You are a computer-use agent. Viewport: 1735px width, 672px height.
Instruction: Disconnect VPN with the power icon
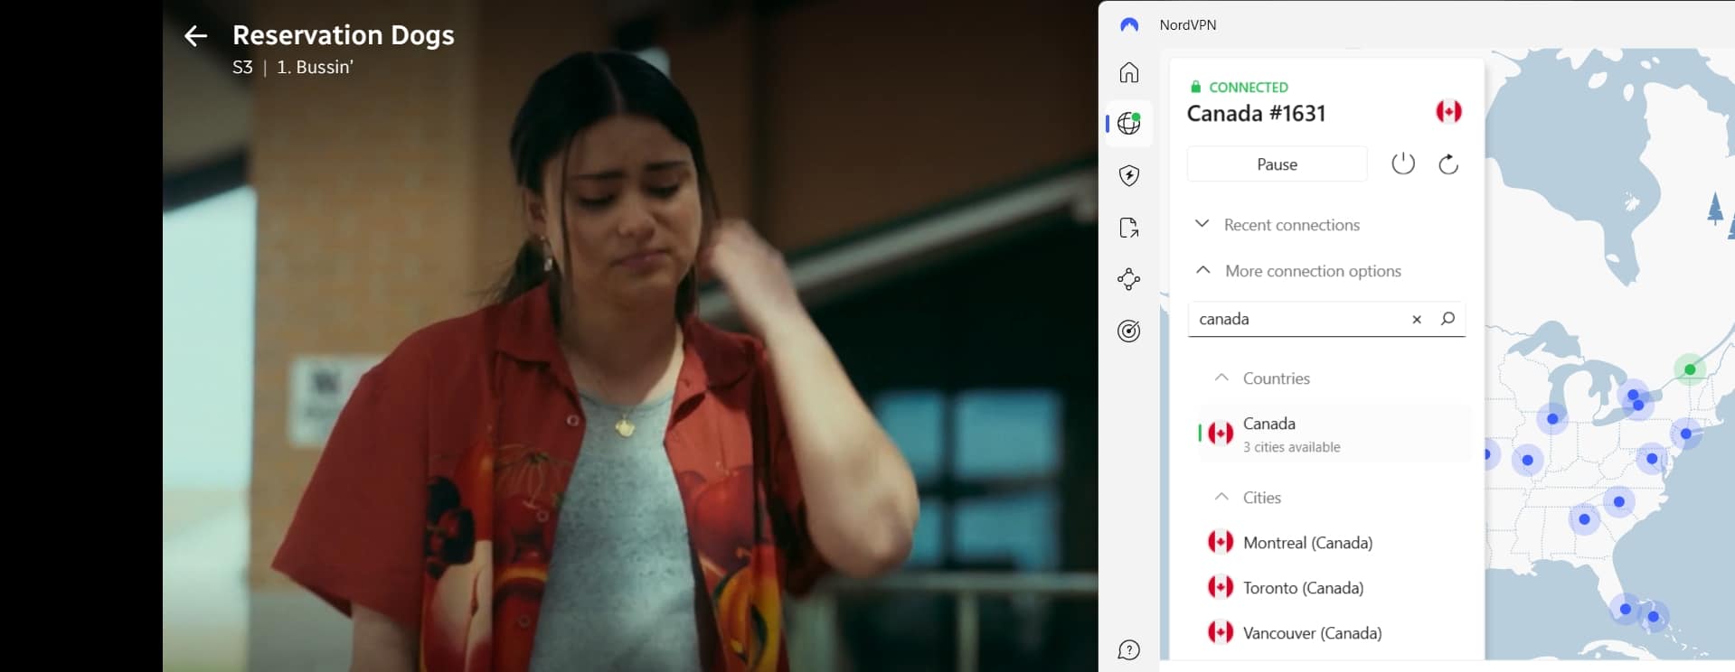(1403, 163)
